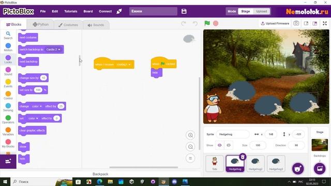Run the project with green flag
Viewport: 331px width, 186px height.
tap(207, 23)
